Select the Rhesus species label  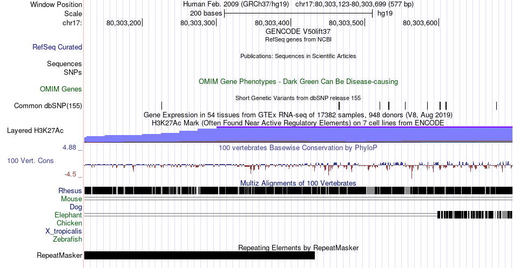click(x=70, y=191)
